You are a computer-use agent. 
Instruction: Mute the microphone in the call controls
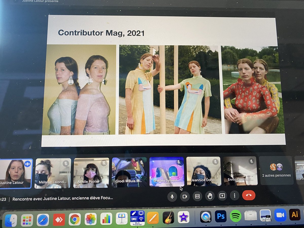(172, 196)
